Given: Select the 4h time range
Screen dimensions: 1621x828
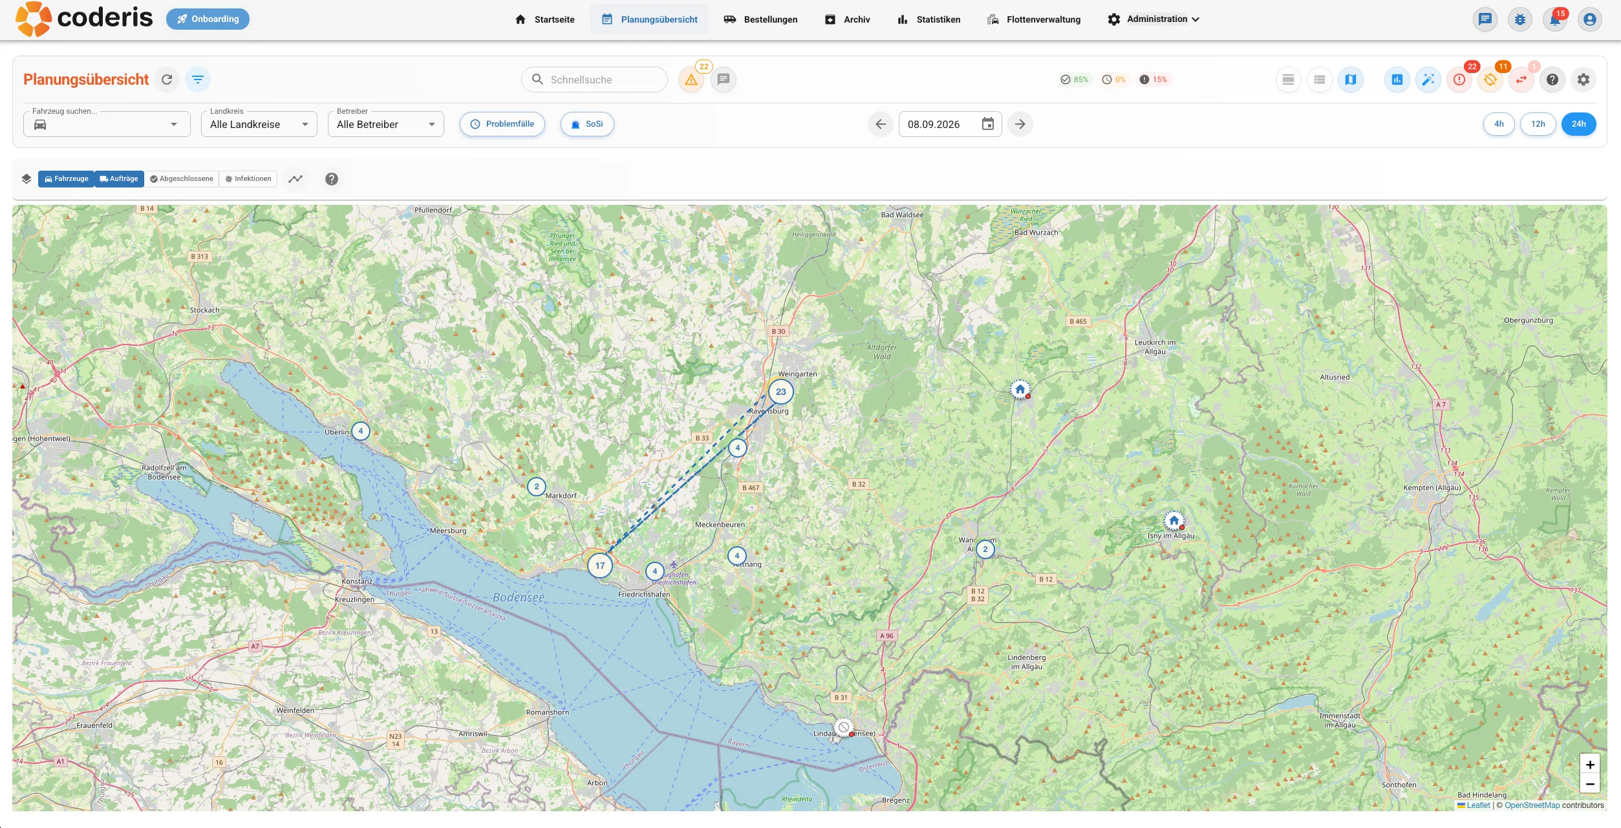Looking at the screenshot, I should (1499, 124).
